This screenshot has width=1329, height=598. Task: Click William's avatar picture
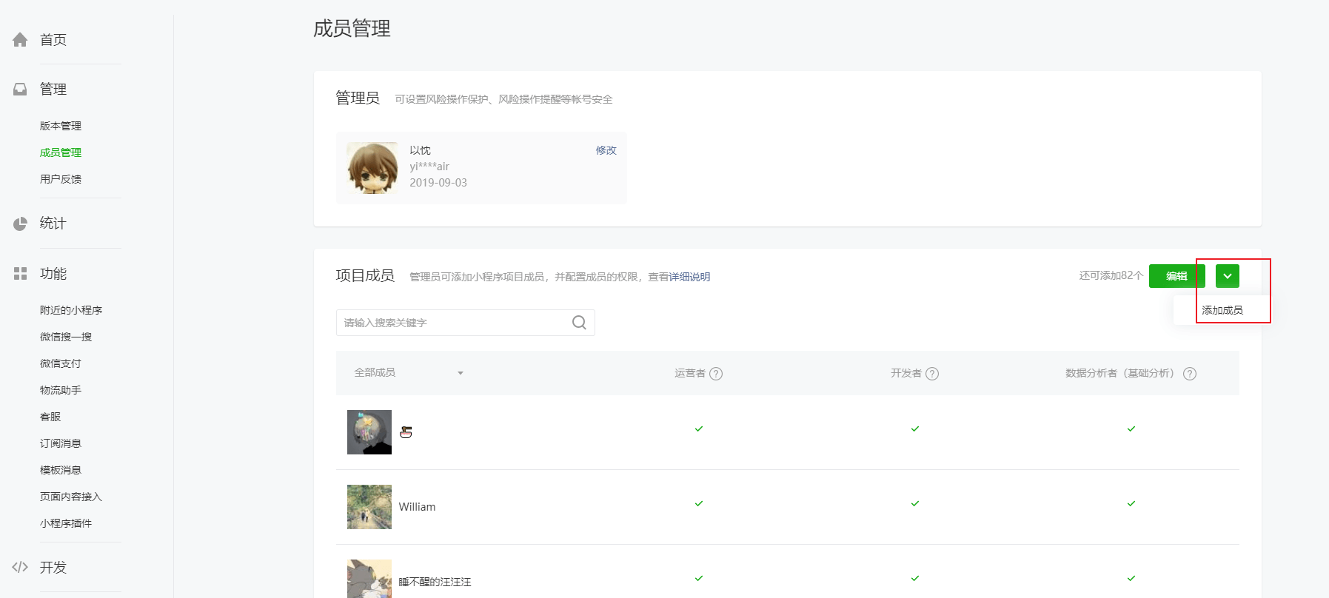pos(369,507)
